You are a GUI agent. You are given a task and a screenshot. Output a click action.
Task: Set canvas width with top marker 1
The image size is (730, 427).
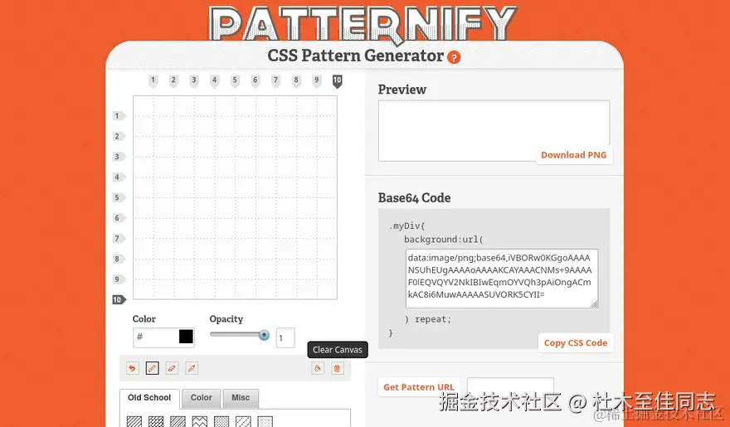coord(153,81)
